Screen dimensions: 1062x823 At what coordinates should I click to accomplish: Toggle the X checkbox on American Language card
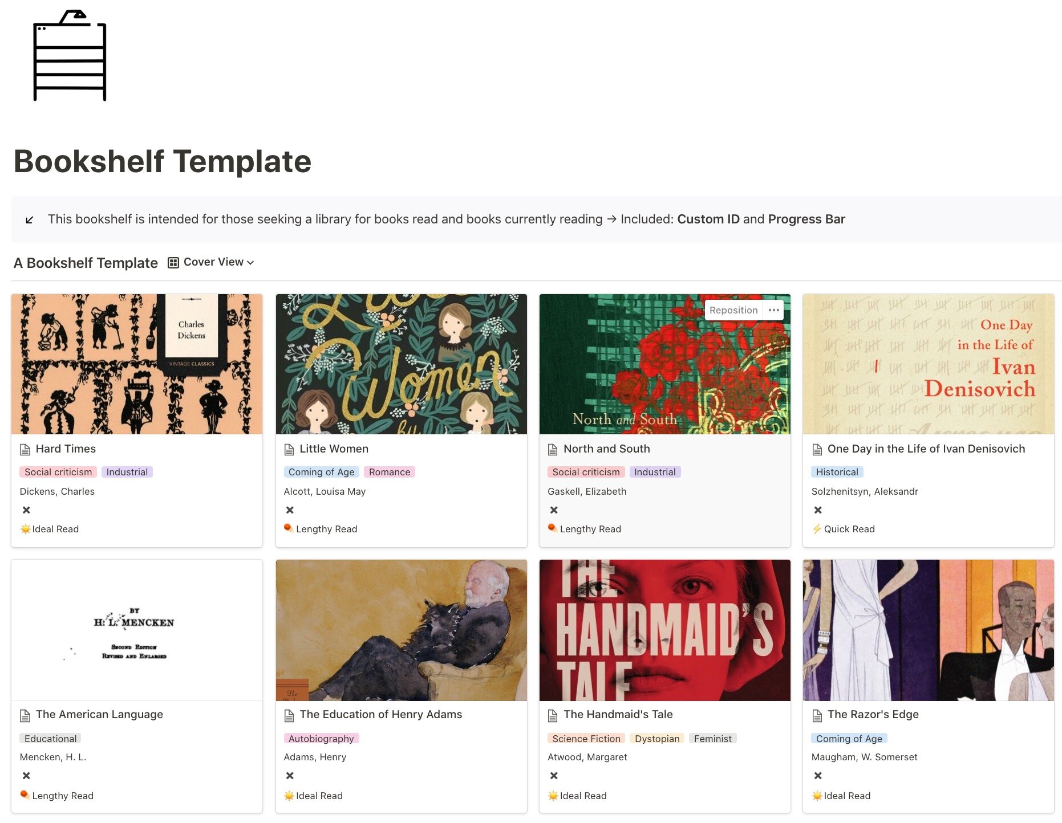tap(26, 776)
